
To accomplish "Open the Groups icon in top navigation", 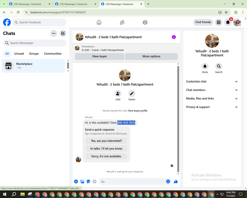I will pos(145,22).
